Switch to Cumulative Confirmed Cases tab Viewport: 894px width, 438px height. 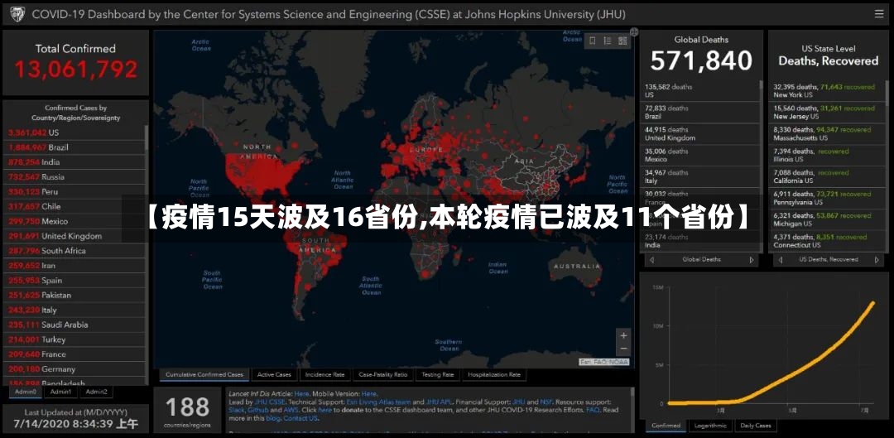tap(204, 375)
